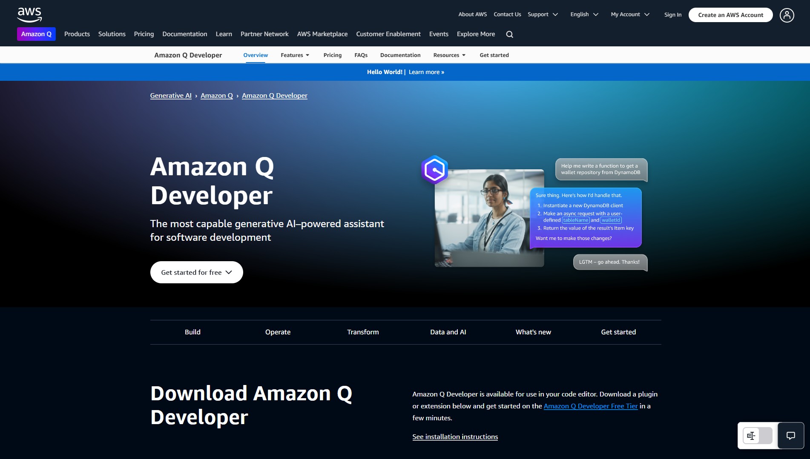This screenshot has height=459, width=810.
Task: Open Amazon Q breadcrumb link
Action: pos(217,96)
